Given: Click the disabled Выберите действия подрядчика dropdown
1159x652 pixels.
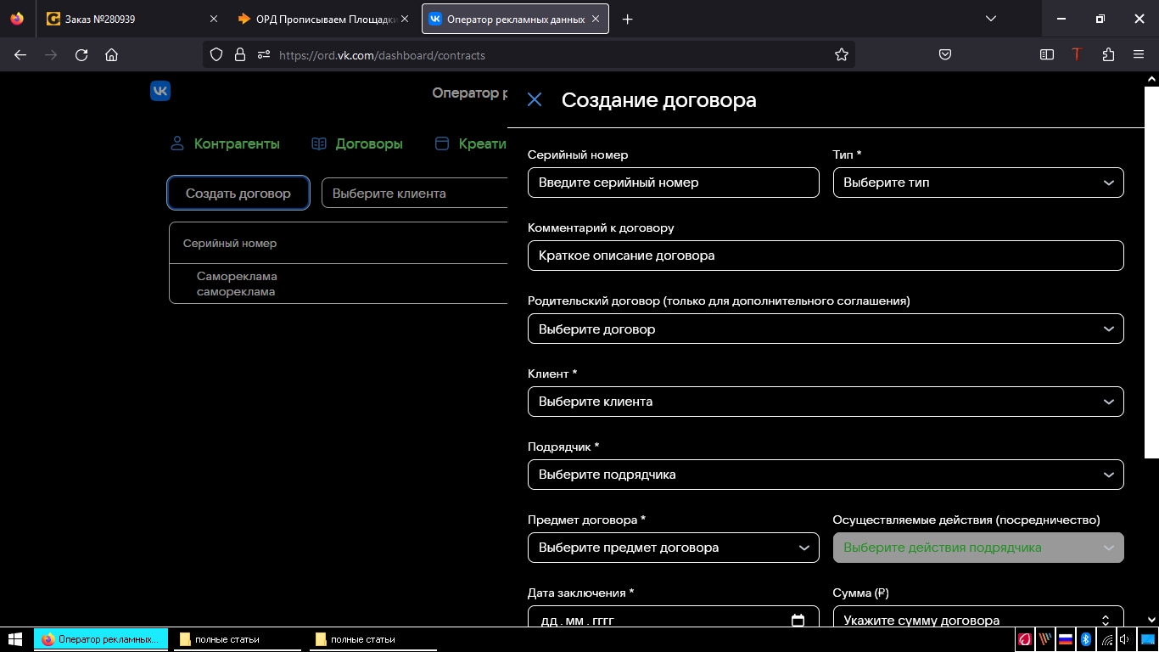Looking at the screenshot, I should coord(978,548).
